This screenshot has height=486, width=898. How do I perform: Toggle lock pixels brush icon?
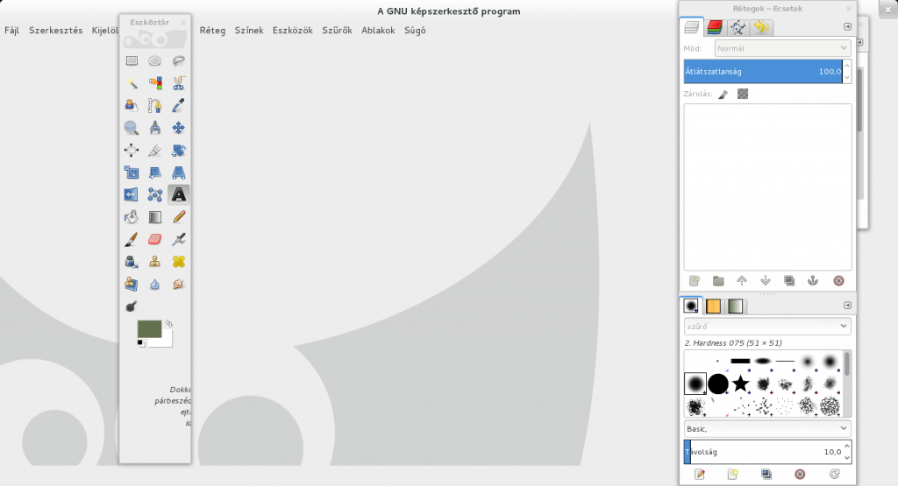[723, 95]
